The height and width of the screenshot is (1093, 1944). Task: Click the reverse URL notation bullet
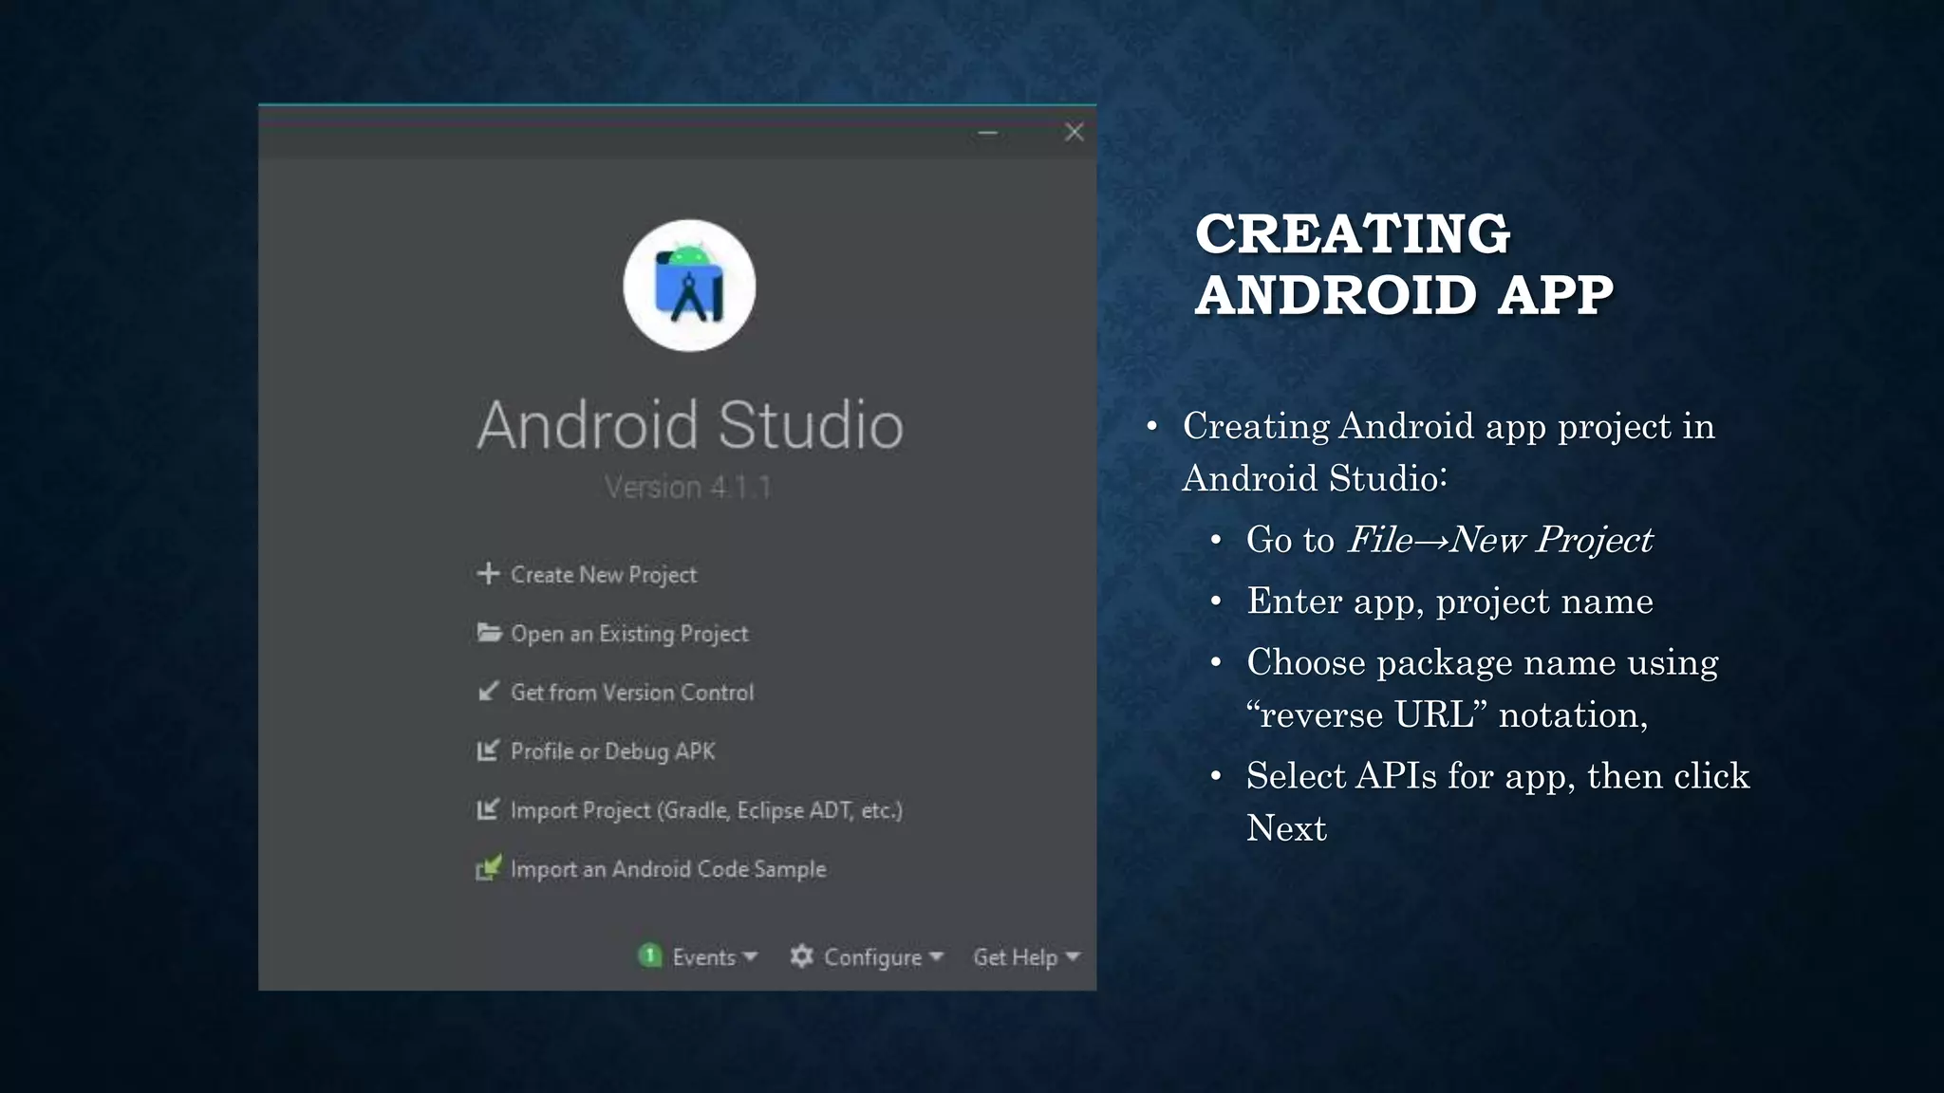[1483, 688]
